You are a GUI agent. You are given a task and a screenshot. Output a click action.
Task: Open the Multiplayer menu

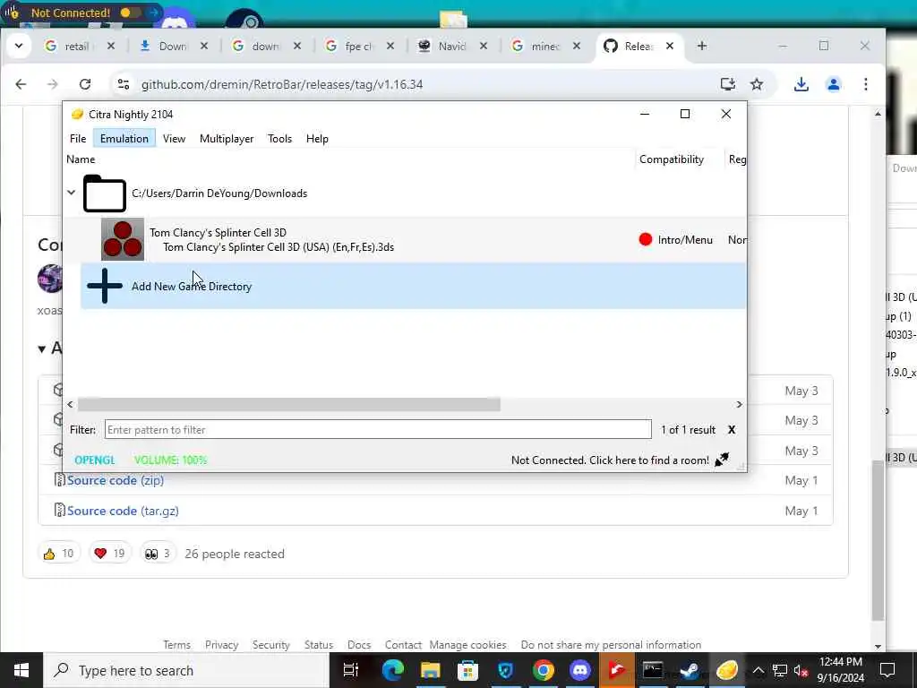click(x=227, y=139)
